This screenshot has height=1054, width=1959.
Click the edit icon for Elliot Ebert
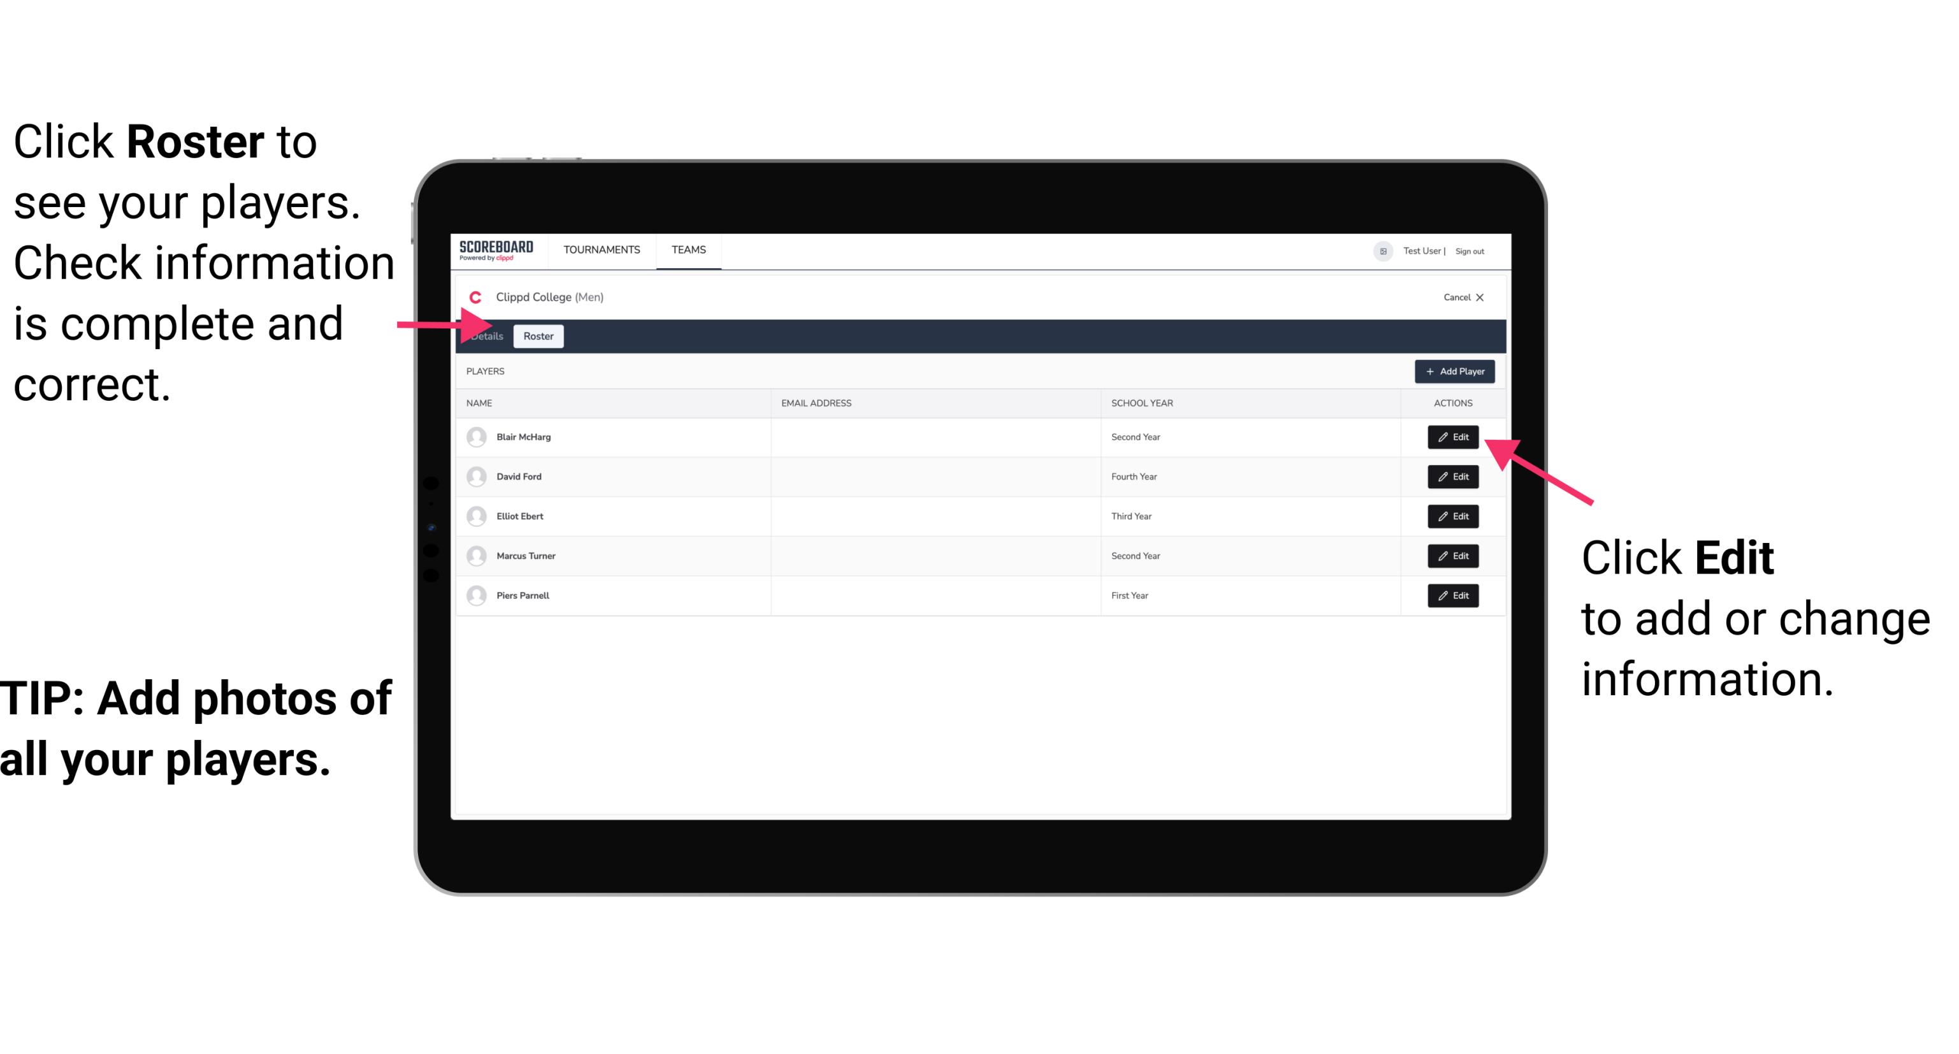[1453, 516]
